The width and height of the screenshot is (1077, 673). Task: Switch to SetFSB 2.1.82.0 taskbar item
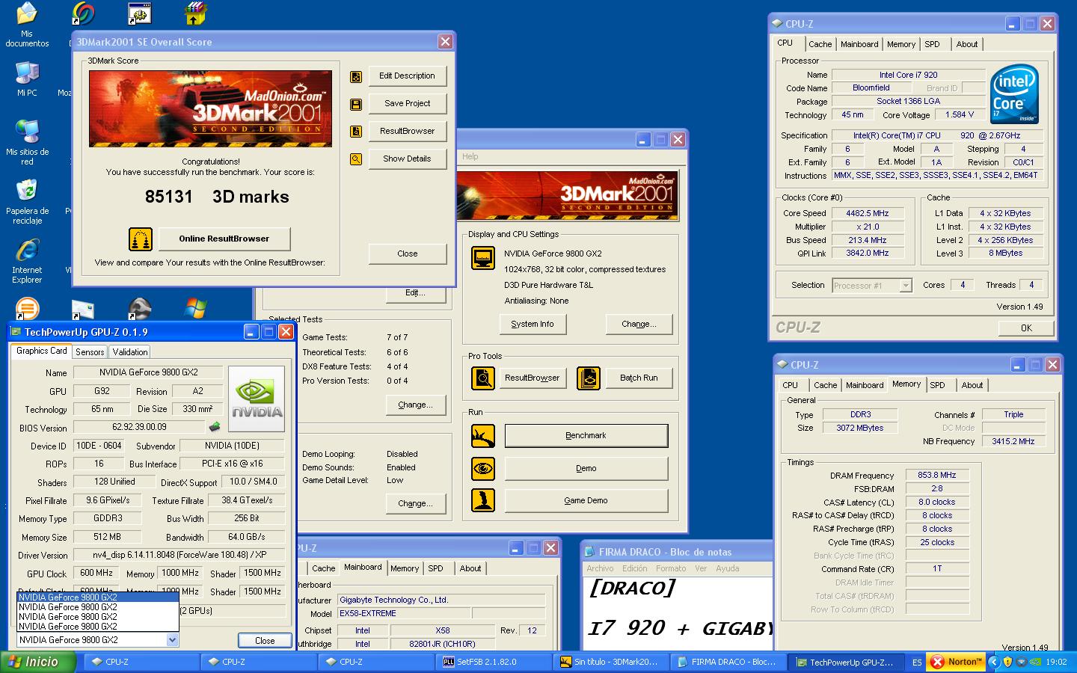point(494,663)
